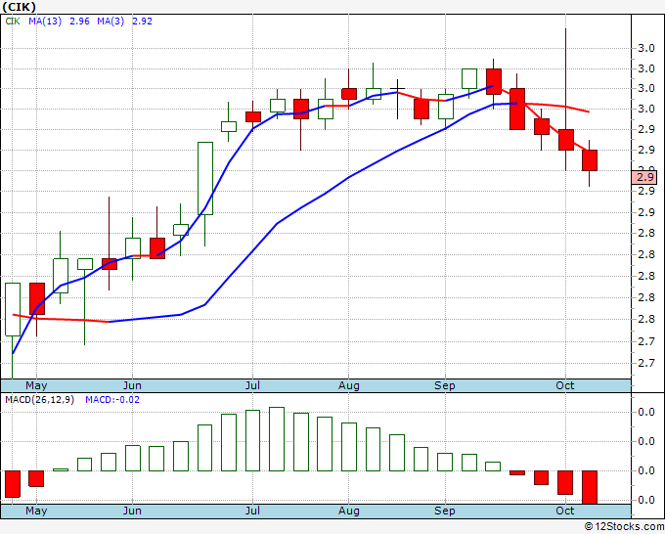Screen dimensions: 665x534
Task: Click Jun on the MACD panel time axis
Action: (x=132, y=511)
